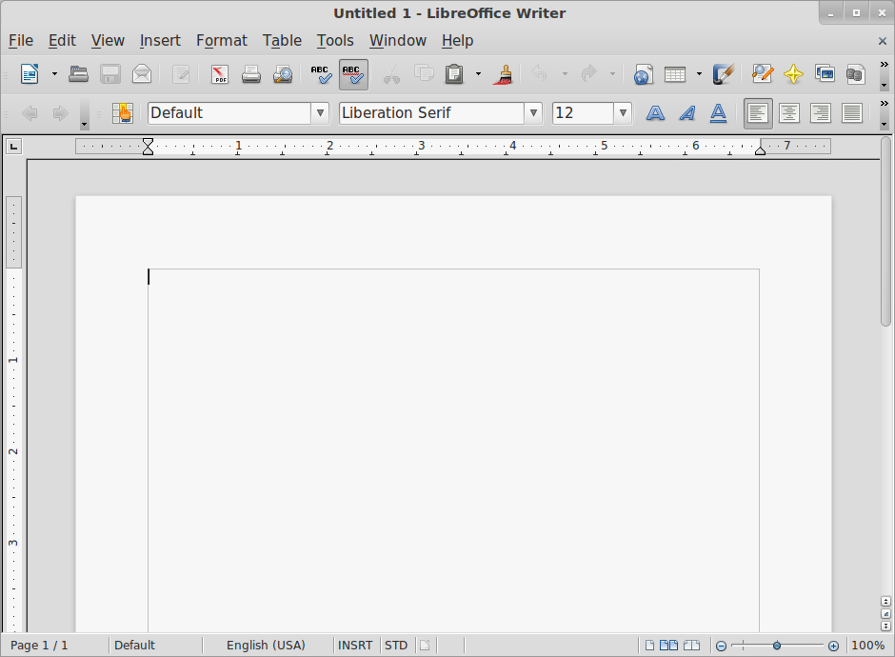Enable Justified alignment
This screenshot has width=895, height=657.
click(851, 113)
